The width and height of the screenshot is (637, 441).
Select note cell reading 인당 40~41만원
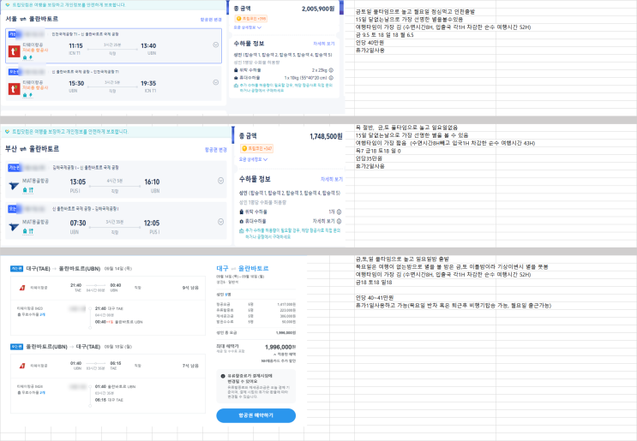point(375,298)
